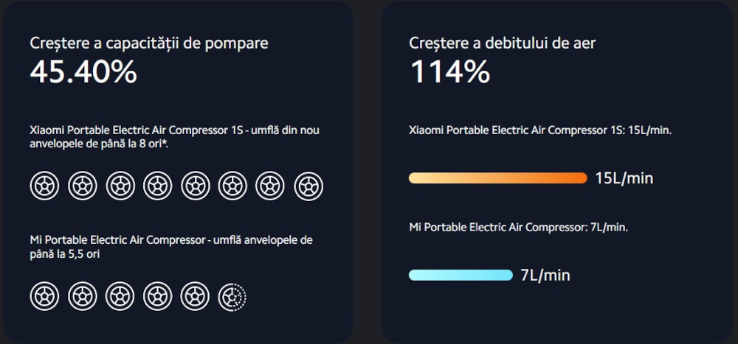Click the dotted half tire icon
The height and width of the screenshot is (344, 738).
[232, 297]
